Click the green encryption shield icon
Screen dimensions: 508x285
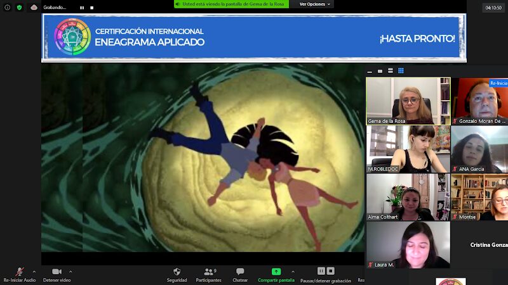pyautogui.click(x=20, y=7)
